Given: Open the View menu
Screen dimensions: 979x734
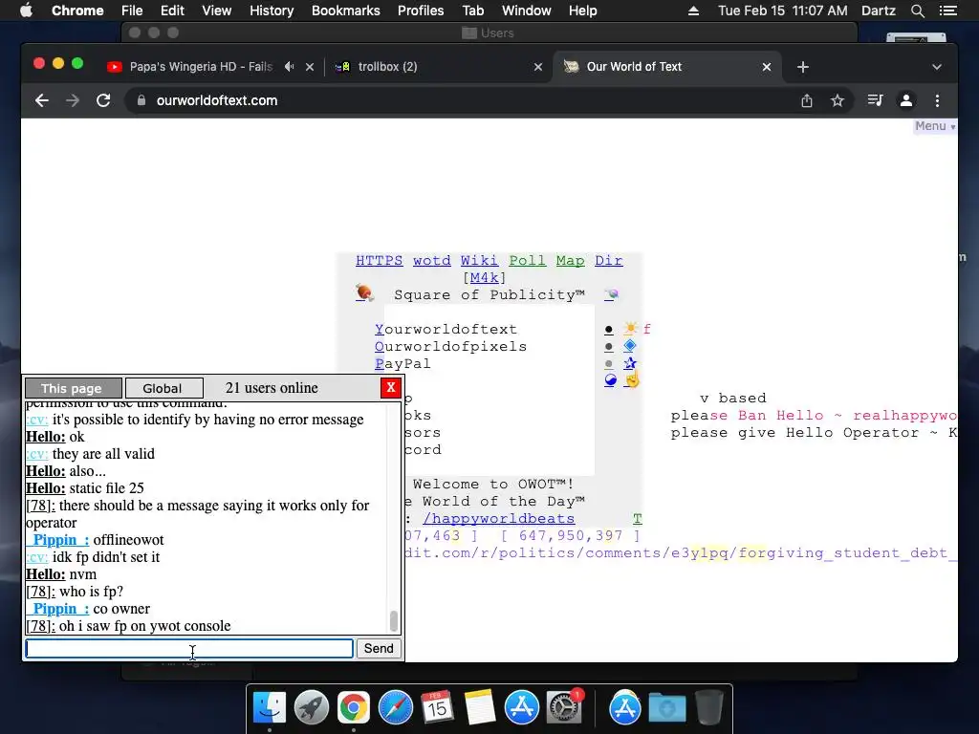Looking at the screenshot, I should tap(217, 11).
